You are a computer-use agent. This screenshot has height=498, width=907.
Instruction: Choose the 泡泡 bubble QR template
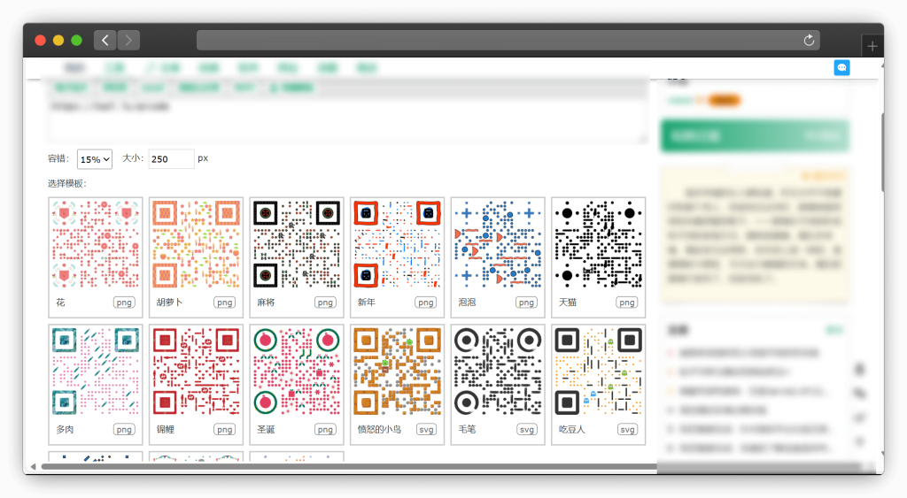(498, 245)
